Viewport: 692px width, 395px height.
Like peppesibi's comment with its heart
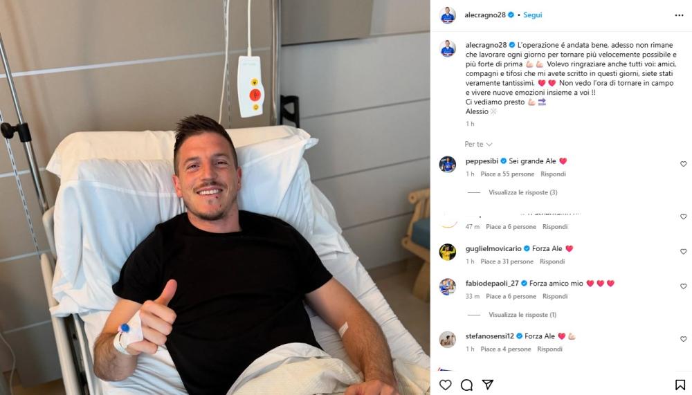(683, 164)
